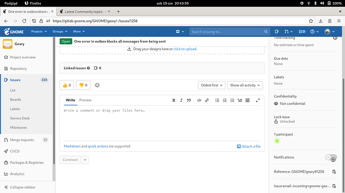Open the GitLab issues shortcut icon
Image resolution: width=345 pixels, height=193 pixels.
pos(276,31)
